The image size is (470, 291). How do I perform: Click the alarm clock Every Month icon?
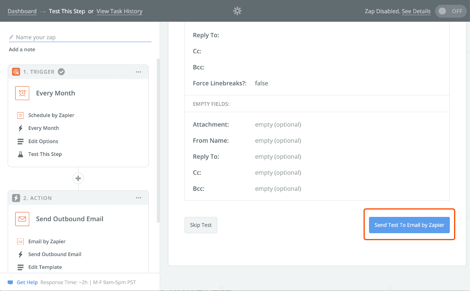click(22, 93)
